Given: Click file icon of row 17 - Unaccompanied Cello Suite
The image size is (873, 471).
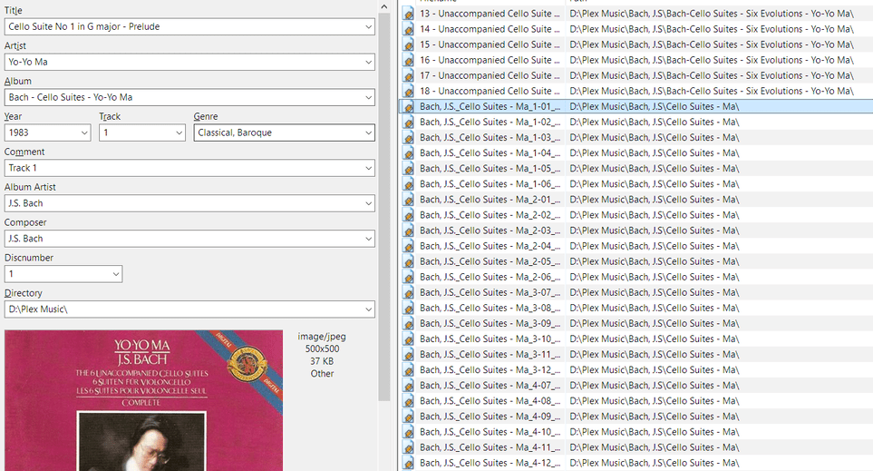Looking at the screenshot, I should pos(408,76).
